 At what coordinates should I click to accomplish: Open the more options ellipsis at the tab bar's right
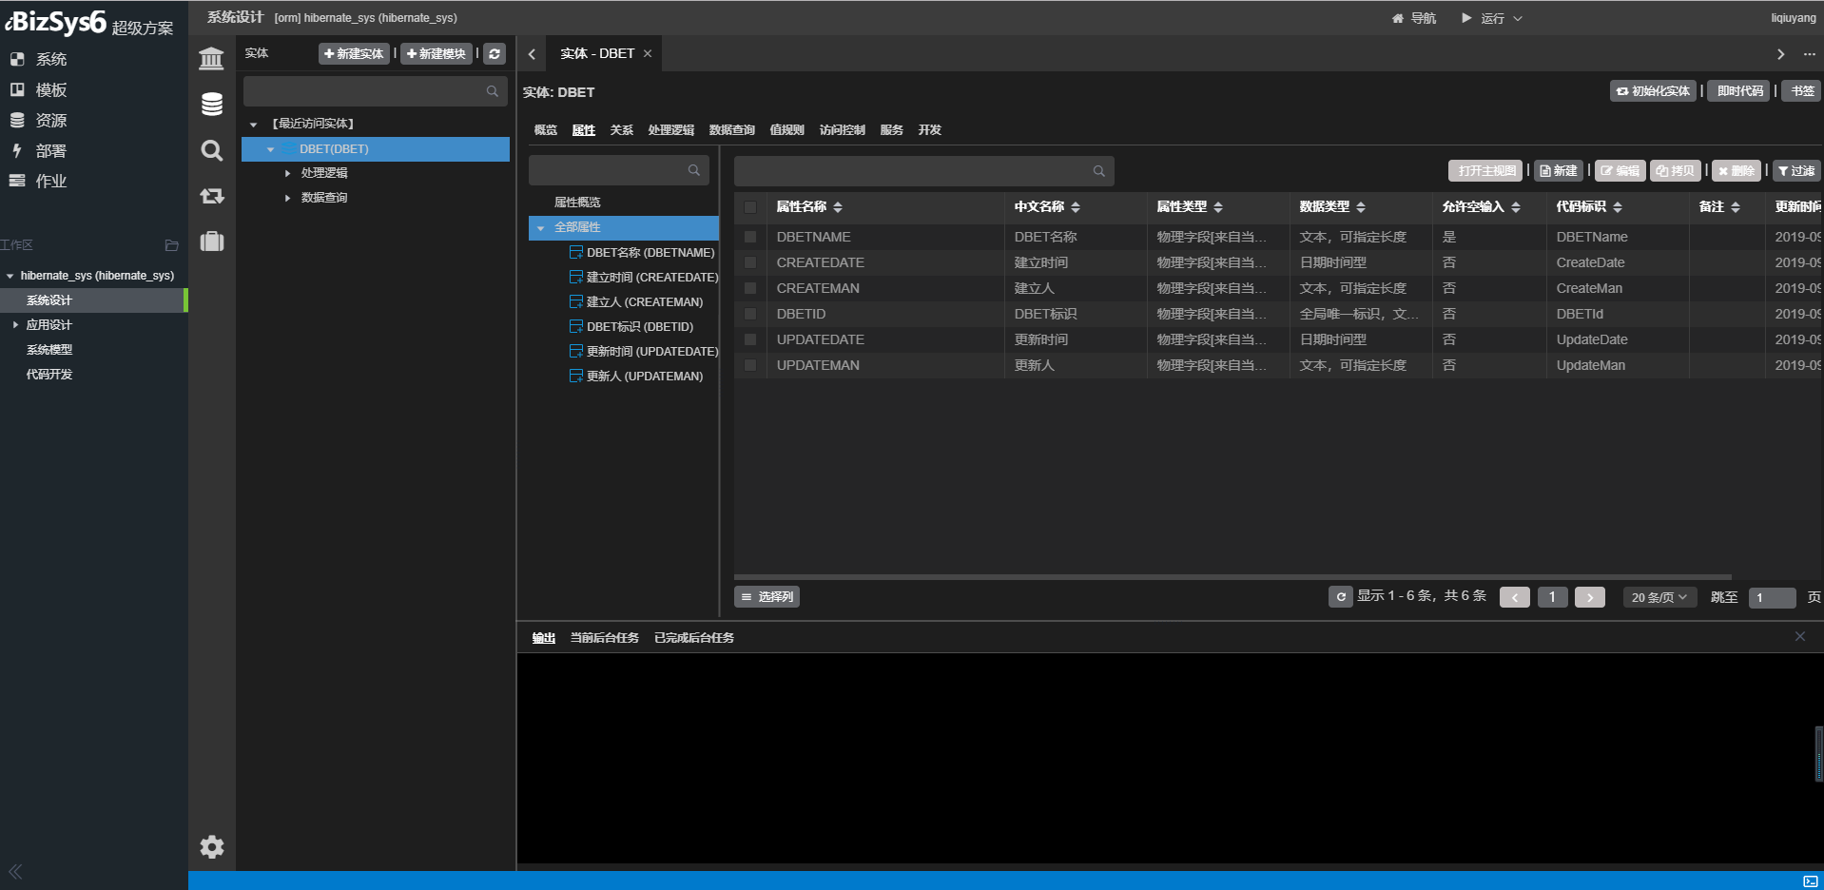click(1809, 54)
